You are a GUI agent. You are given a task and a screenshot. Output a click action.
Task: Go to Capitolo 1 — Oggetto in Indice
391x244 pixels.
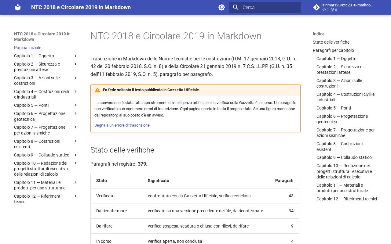click(x=336, y=59)
